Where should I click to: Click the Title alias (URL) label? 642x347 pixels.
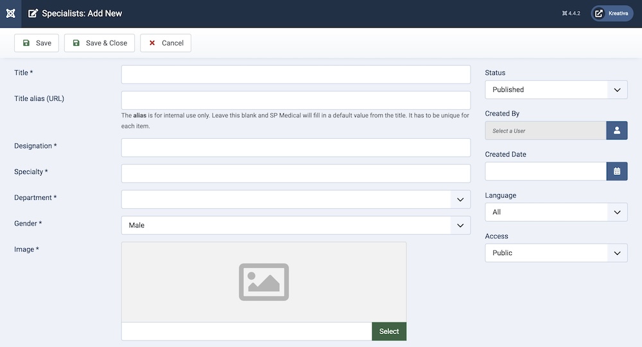click(x=39, y=99)
